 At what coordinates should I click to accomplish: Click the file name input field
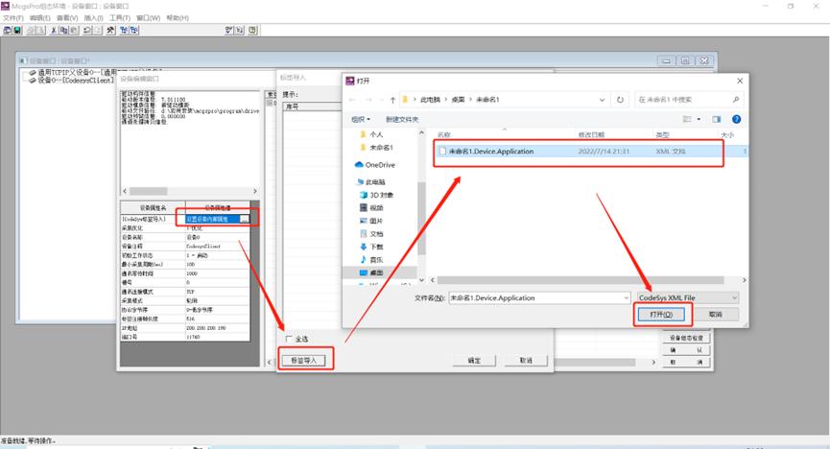pos(535,298)
